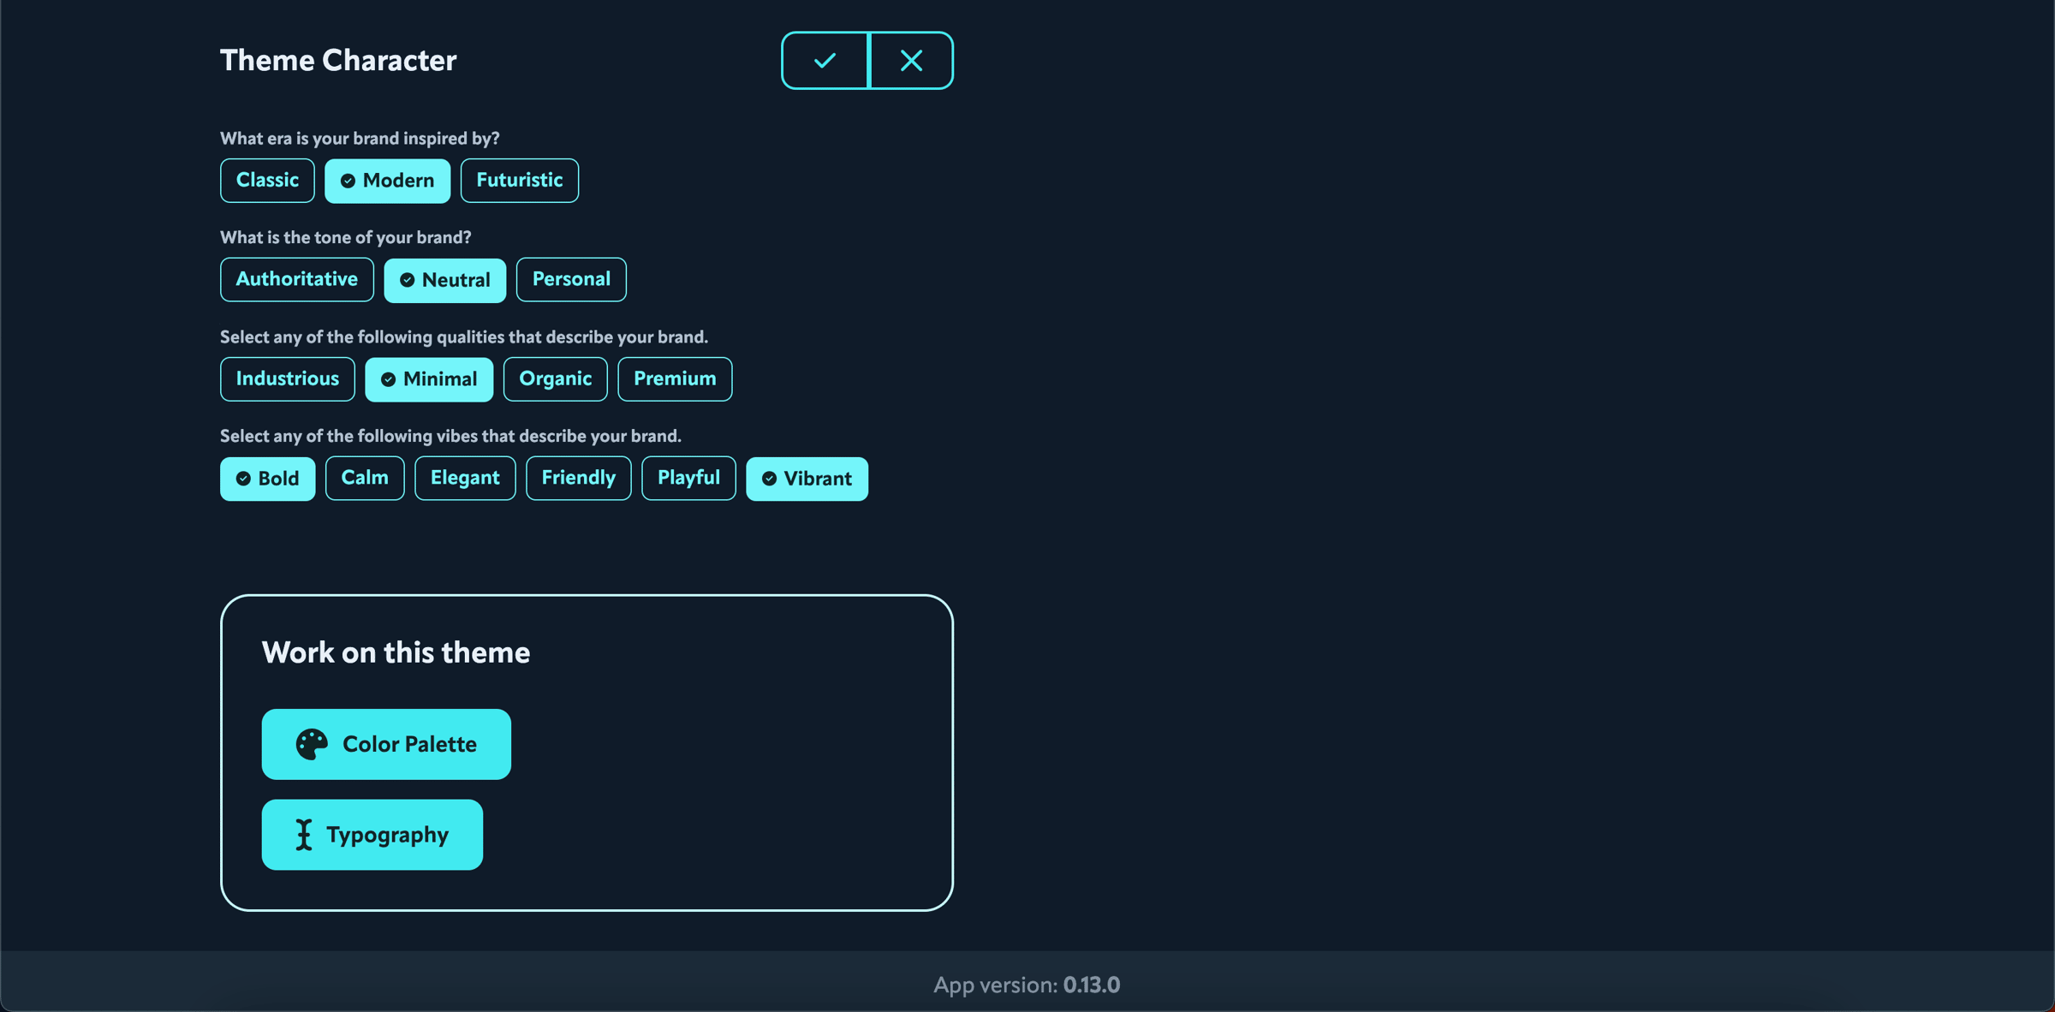Unselect the Bold vibe chip

click(x=268, y=479)
